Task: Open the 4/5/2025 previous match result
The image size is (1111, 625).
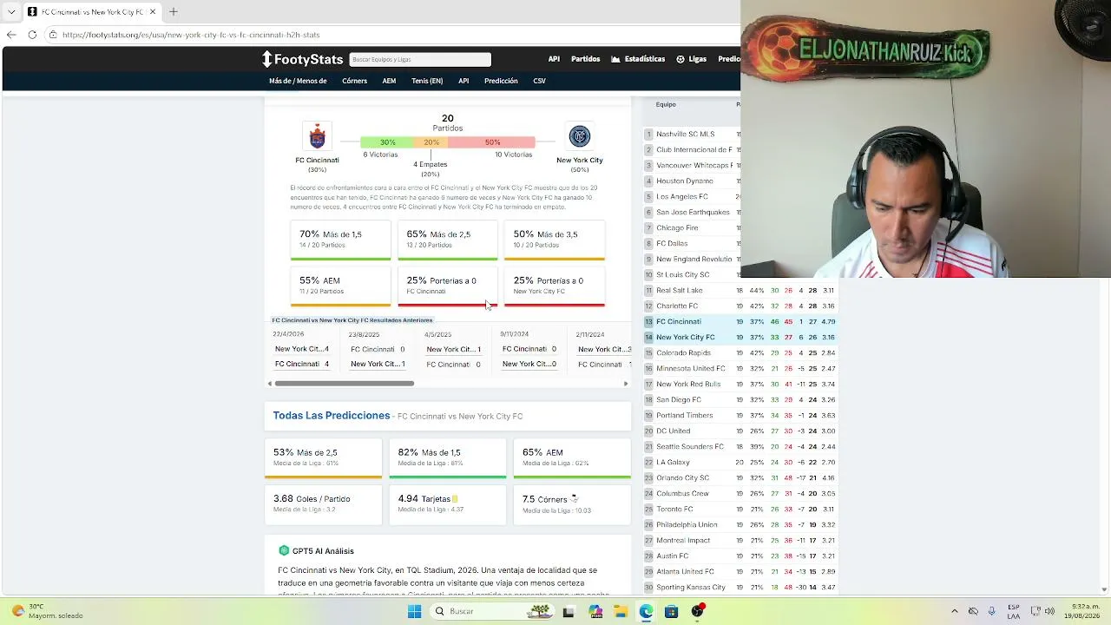Action: pyautogui.click(x=453, y=349)
